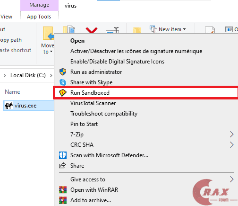Click the Skype icon in the context menu

[x=63, y=82]
